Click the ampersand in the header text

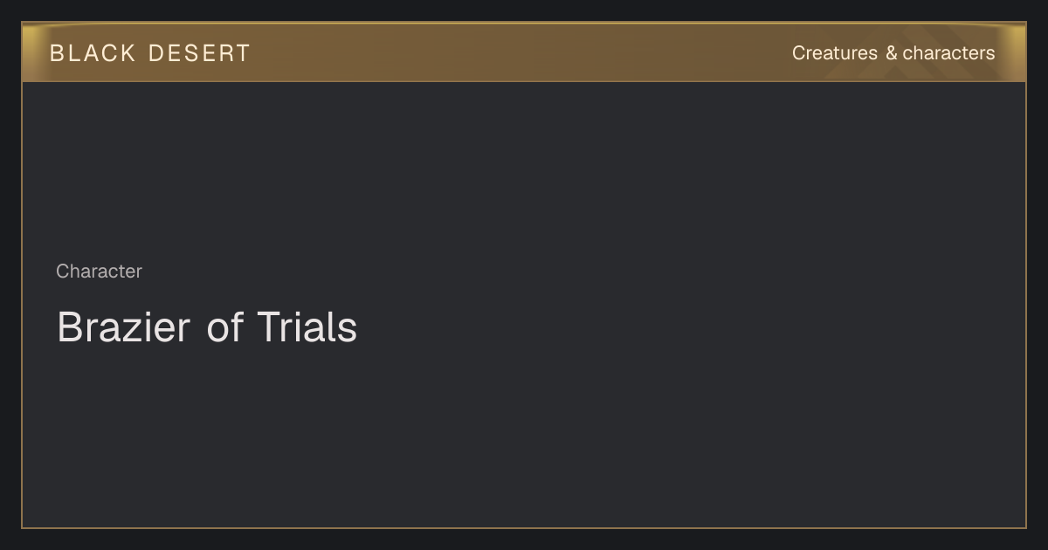(891, 53)
